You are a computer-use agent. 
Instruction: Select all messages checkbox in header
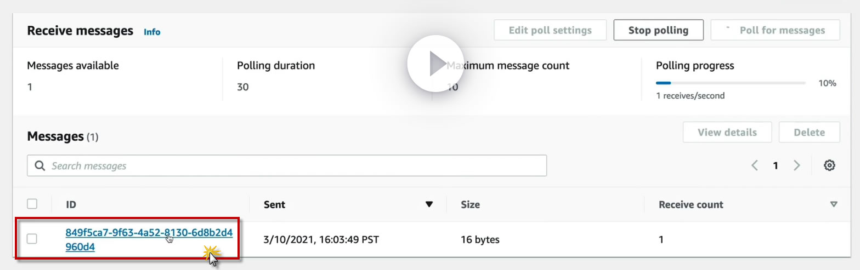pos(32,204)
